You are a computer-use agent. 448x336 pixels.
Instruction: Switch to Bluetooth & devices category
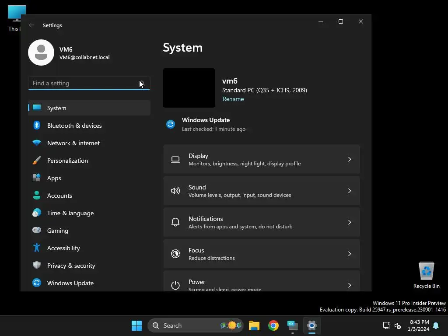(x=89, y=126)
